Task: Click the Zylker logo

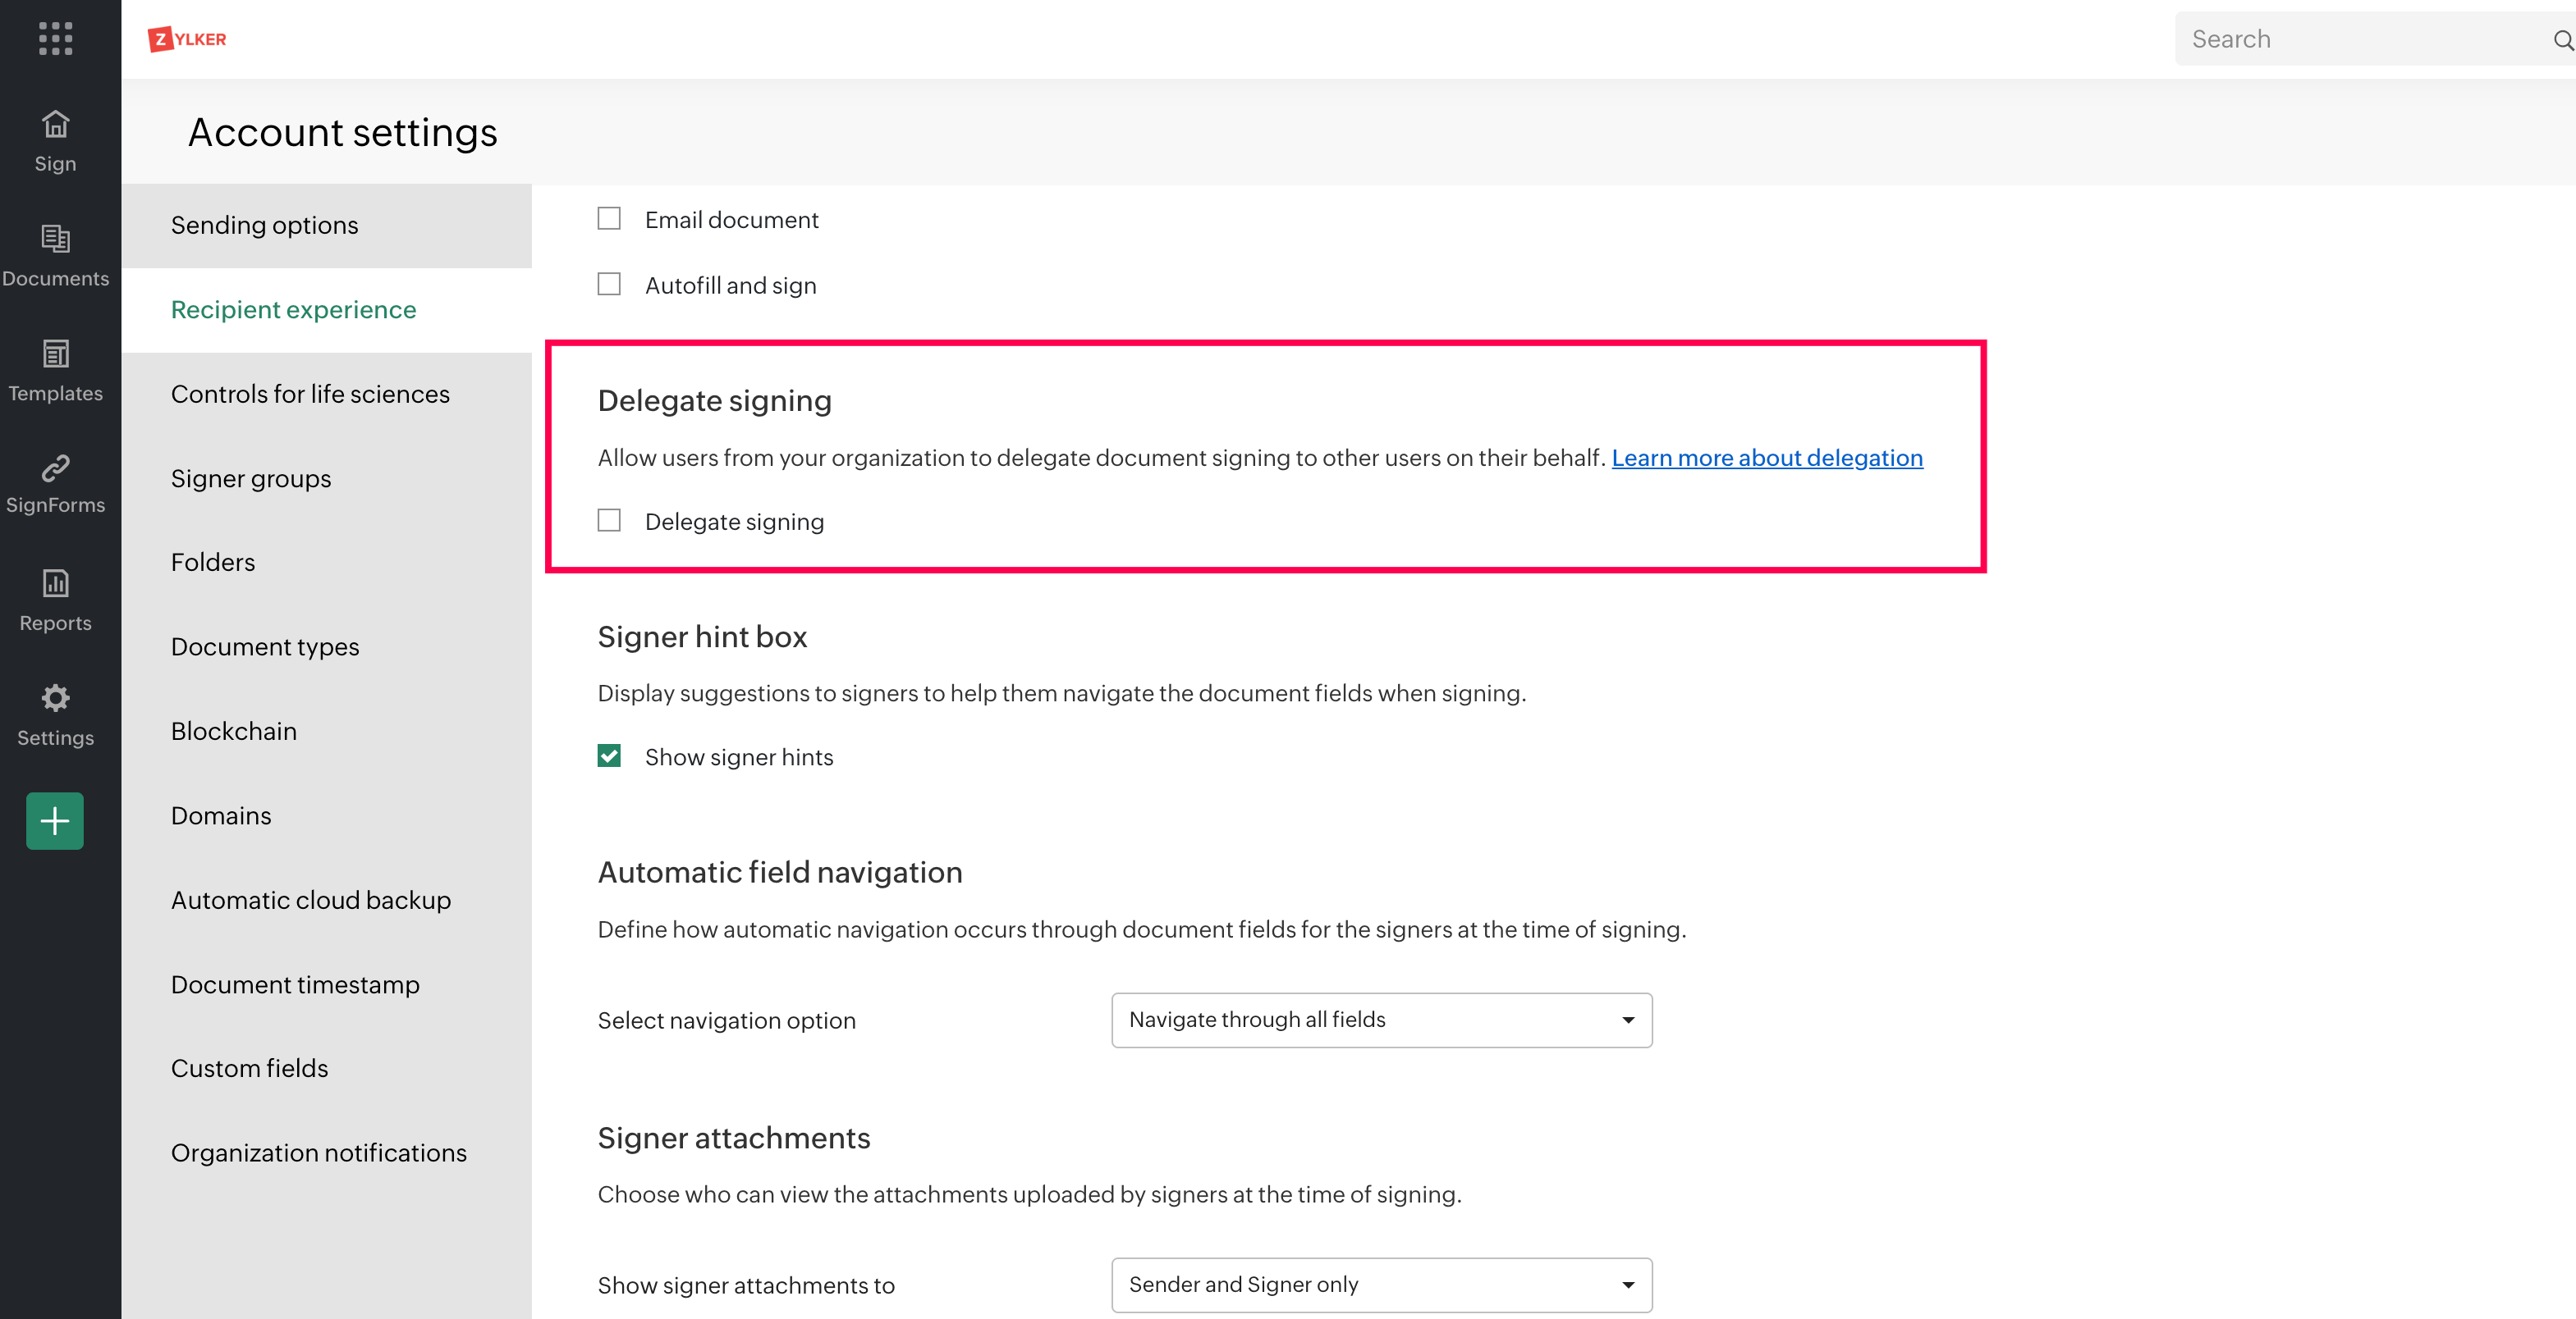Action: click(187, 39)
